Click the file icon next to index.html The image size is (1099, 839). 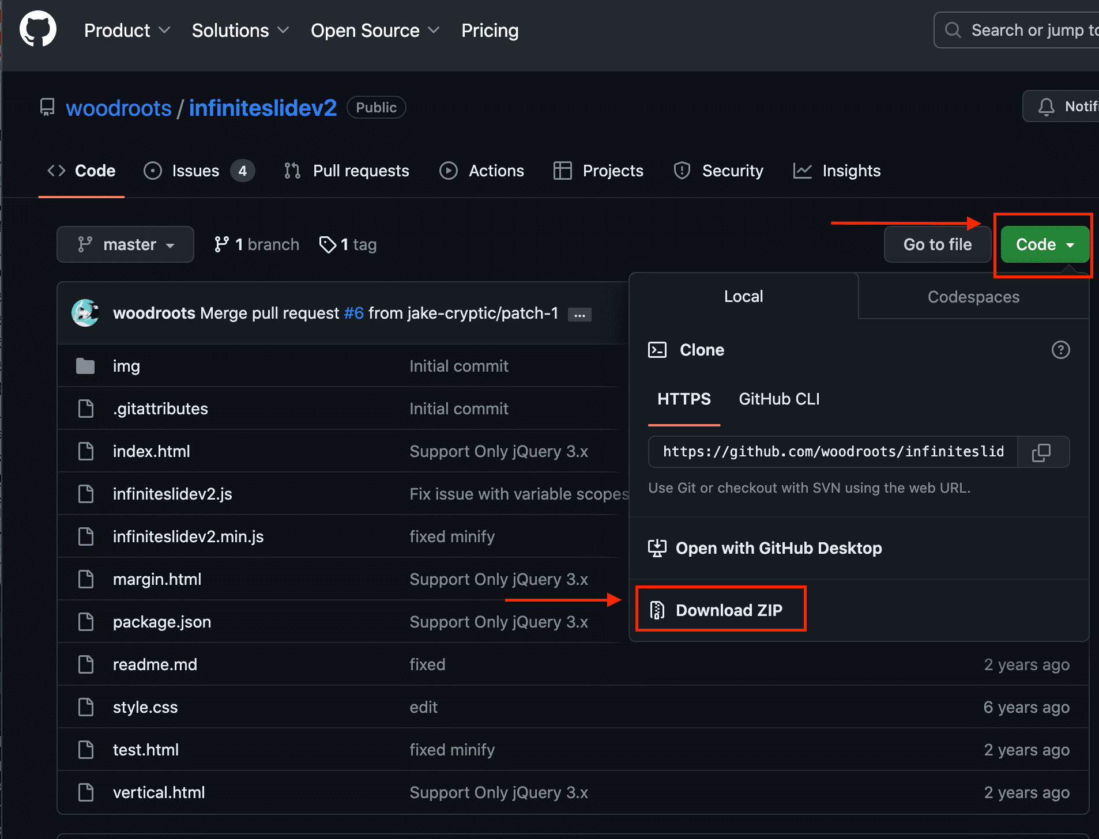click(86, 451)
